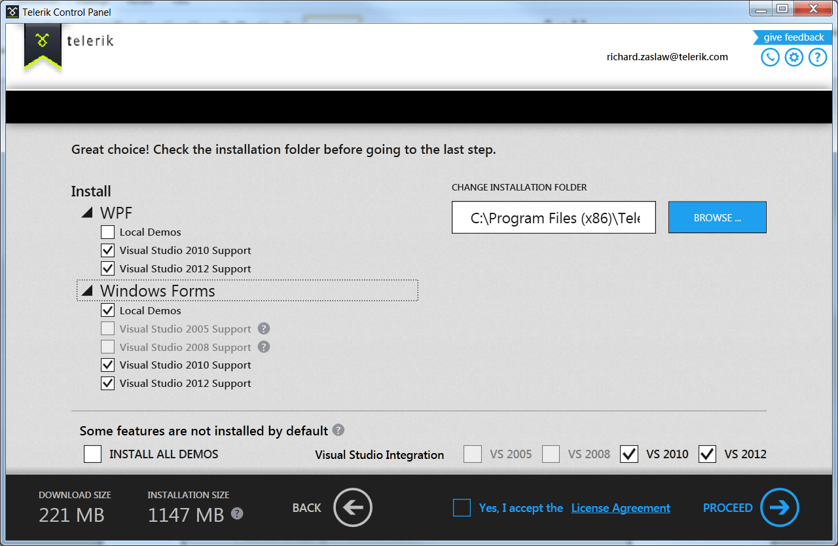Viewport: 838px width, 546px height.
Task: Open the phone contact icon
Action: coord(770,58)
